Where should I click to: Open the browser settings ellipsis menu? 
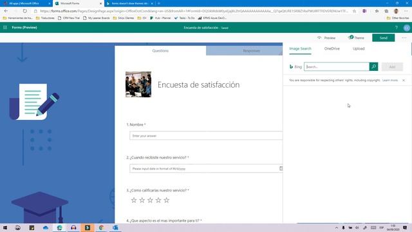(x=406, y=11)
